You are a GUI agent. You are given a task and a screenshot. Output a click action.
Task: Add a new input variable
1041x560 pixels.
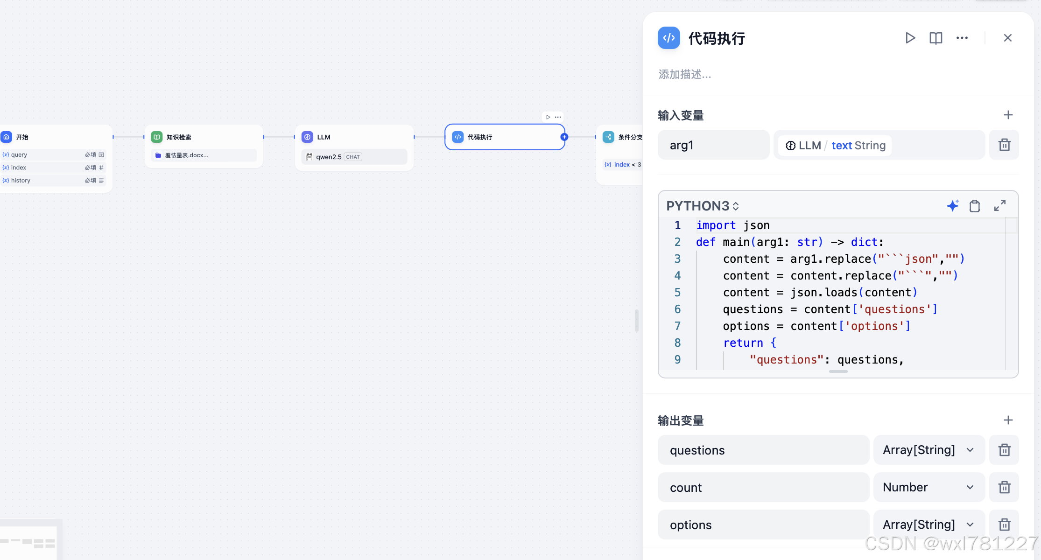pos(1008,115)
